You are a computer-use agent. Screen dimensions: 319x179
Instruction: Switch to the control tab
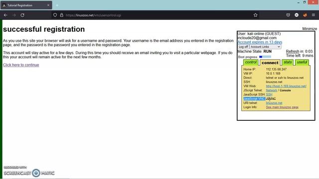click(x=251, y=62)
